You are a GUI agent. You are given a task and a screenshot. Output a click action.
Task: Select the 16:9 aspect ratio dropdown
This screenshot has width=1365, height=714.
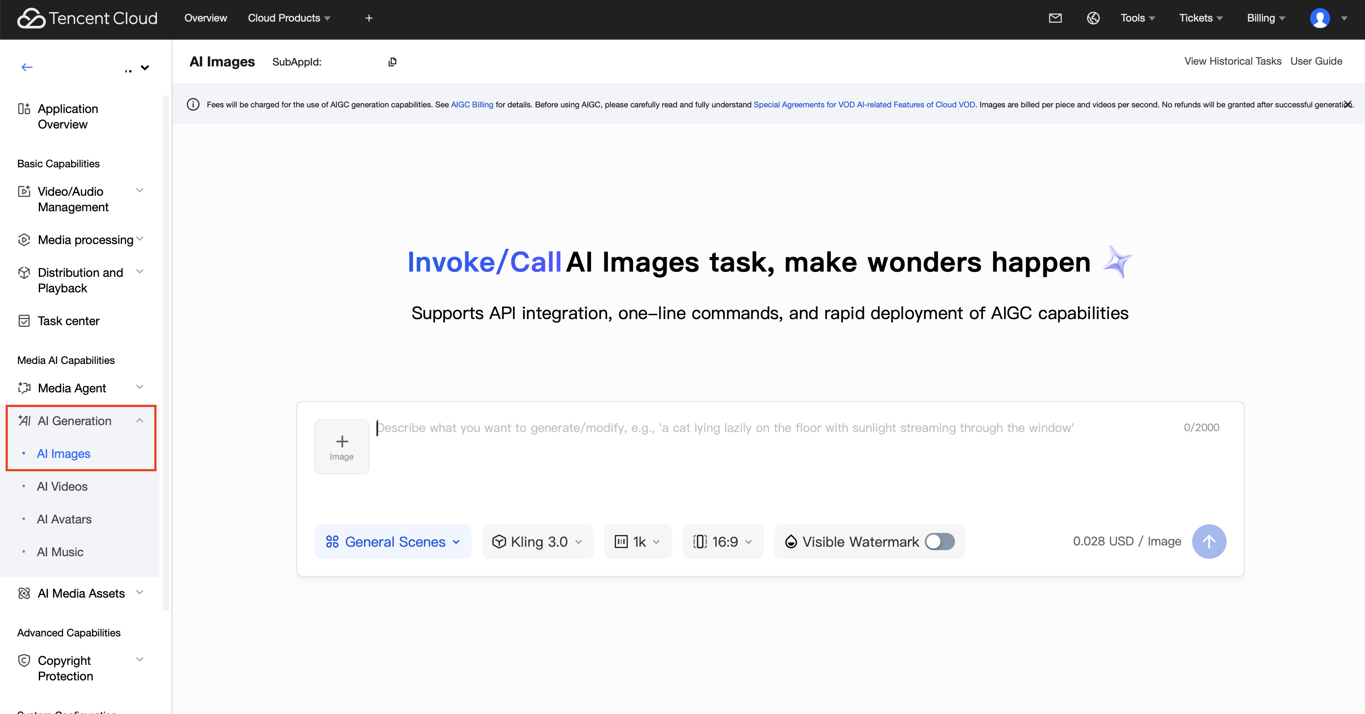click(x=723, y=541)
